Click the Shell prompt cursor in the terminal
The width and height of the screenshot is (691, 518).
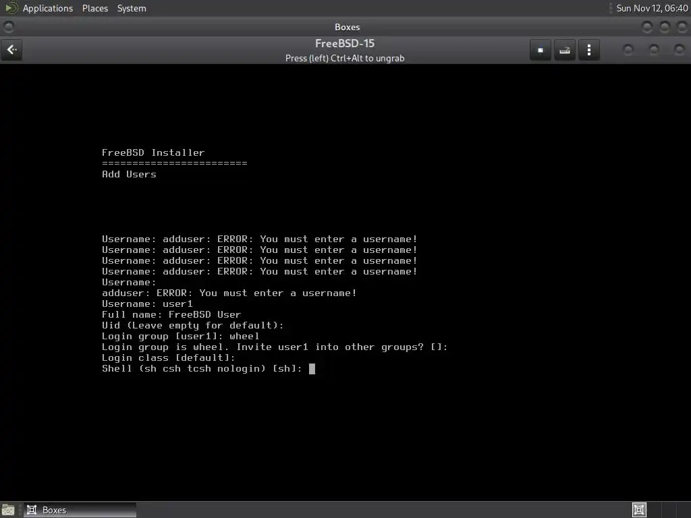point(312,369)
